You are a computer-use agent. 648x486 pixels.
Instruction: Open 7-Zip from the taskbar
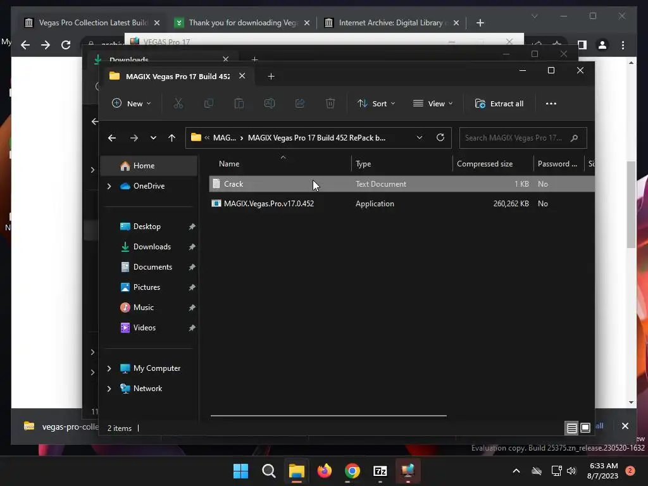380,471
